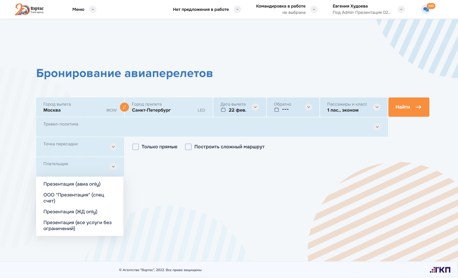Click the '22 фев.' departure date value
458x278 pixels.
[x=237, y=110]
